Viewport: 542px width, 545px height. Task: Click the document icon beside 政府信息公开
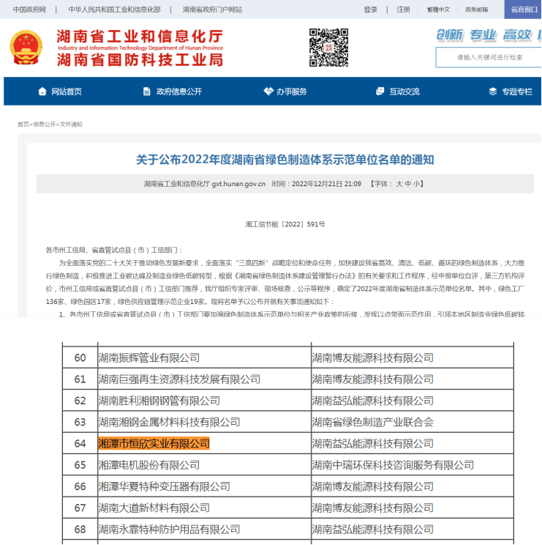147,92
